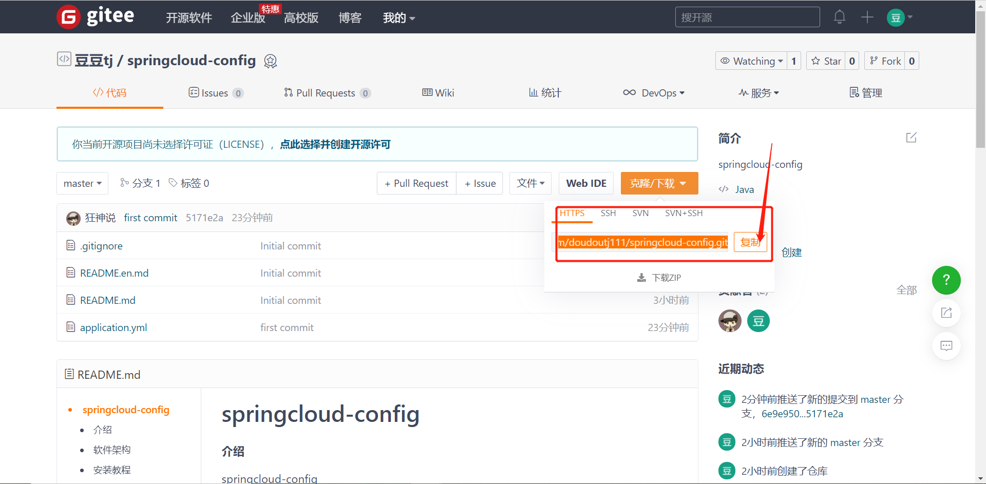Open the user avatar menu
The height and width of the screenshot is (484, 986).
899,17
